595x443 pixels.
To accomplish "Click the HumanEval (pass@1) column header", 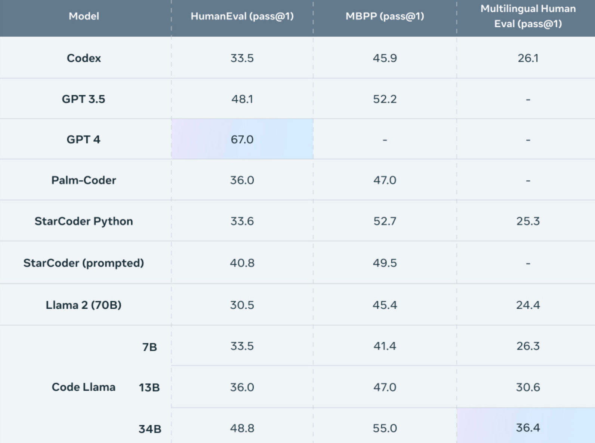I will [242, 16].
